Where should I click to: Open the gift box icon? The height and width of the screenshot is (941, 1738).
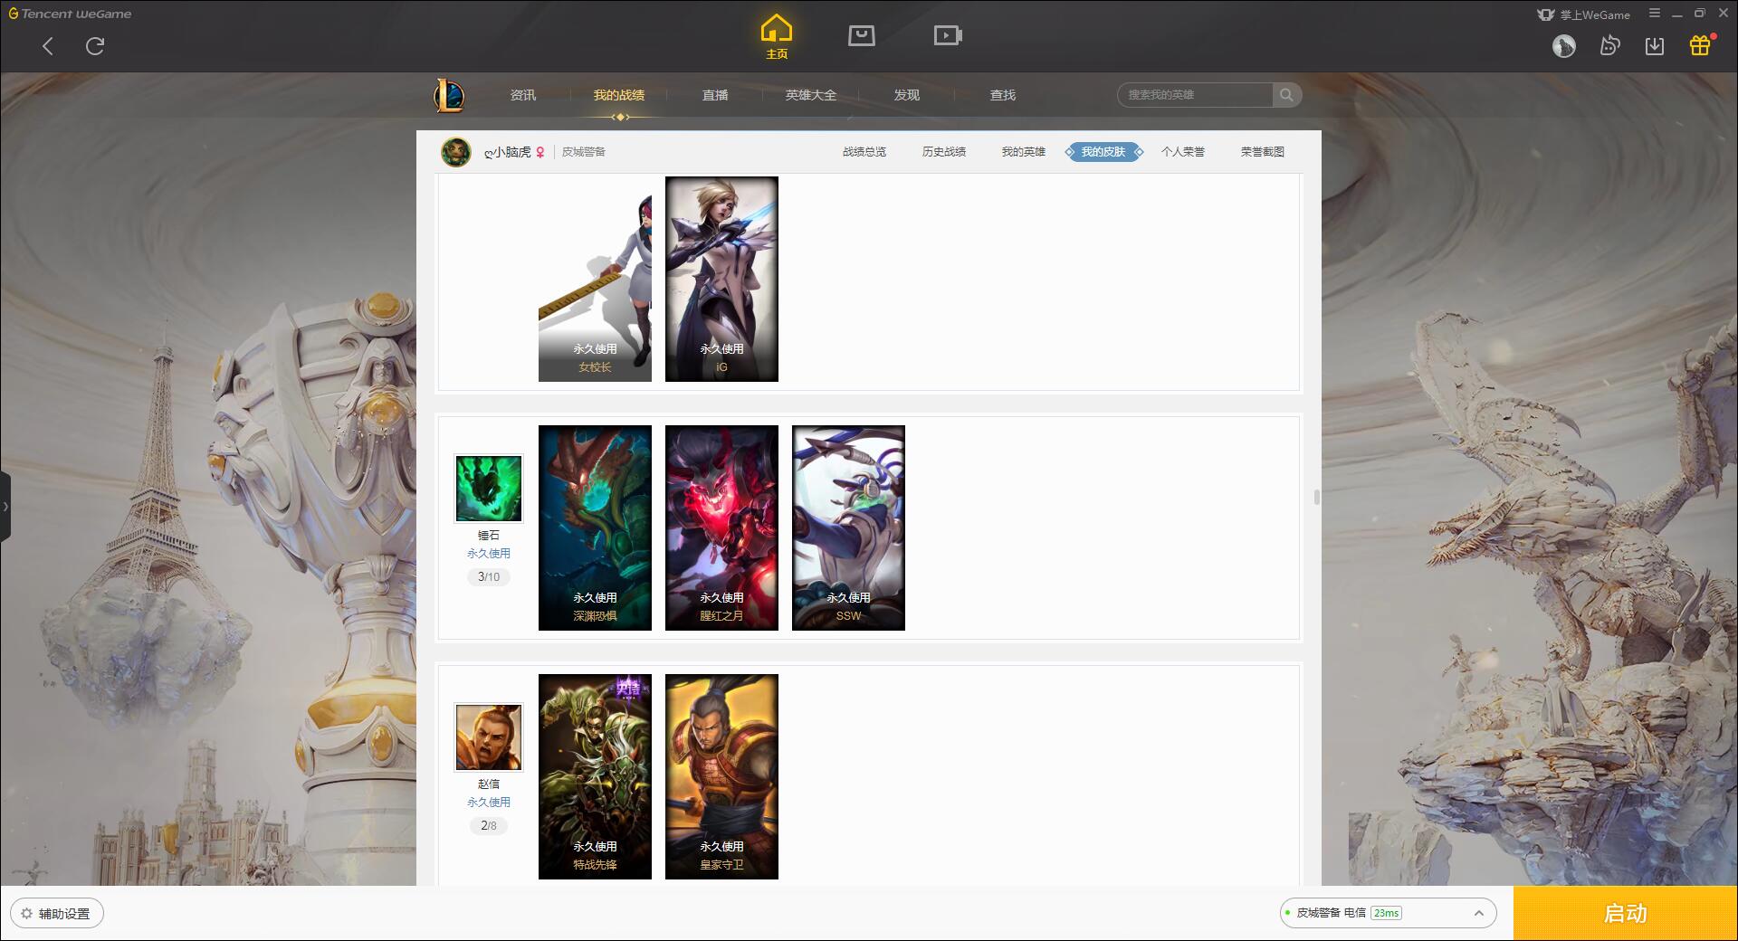tap(1700, 46)
